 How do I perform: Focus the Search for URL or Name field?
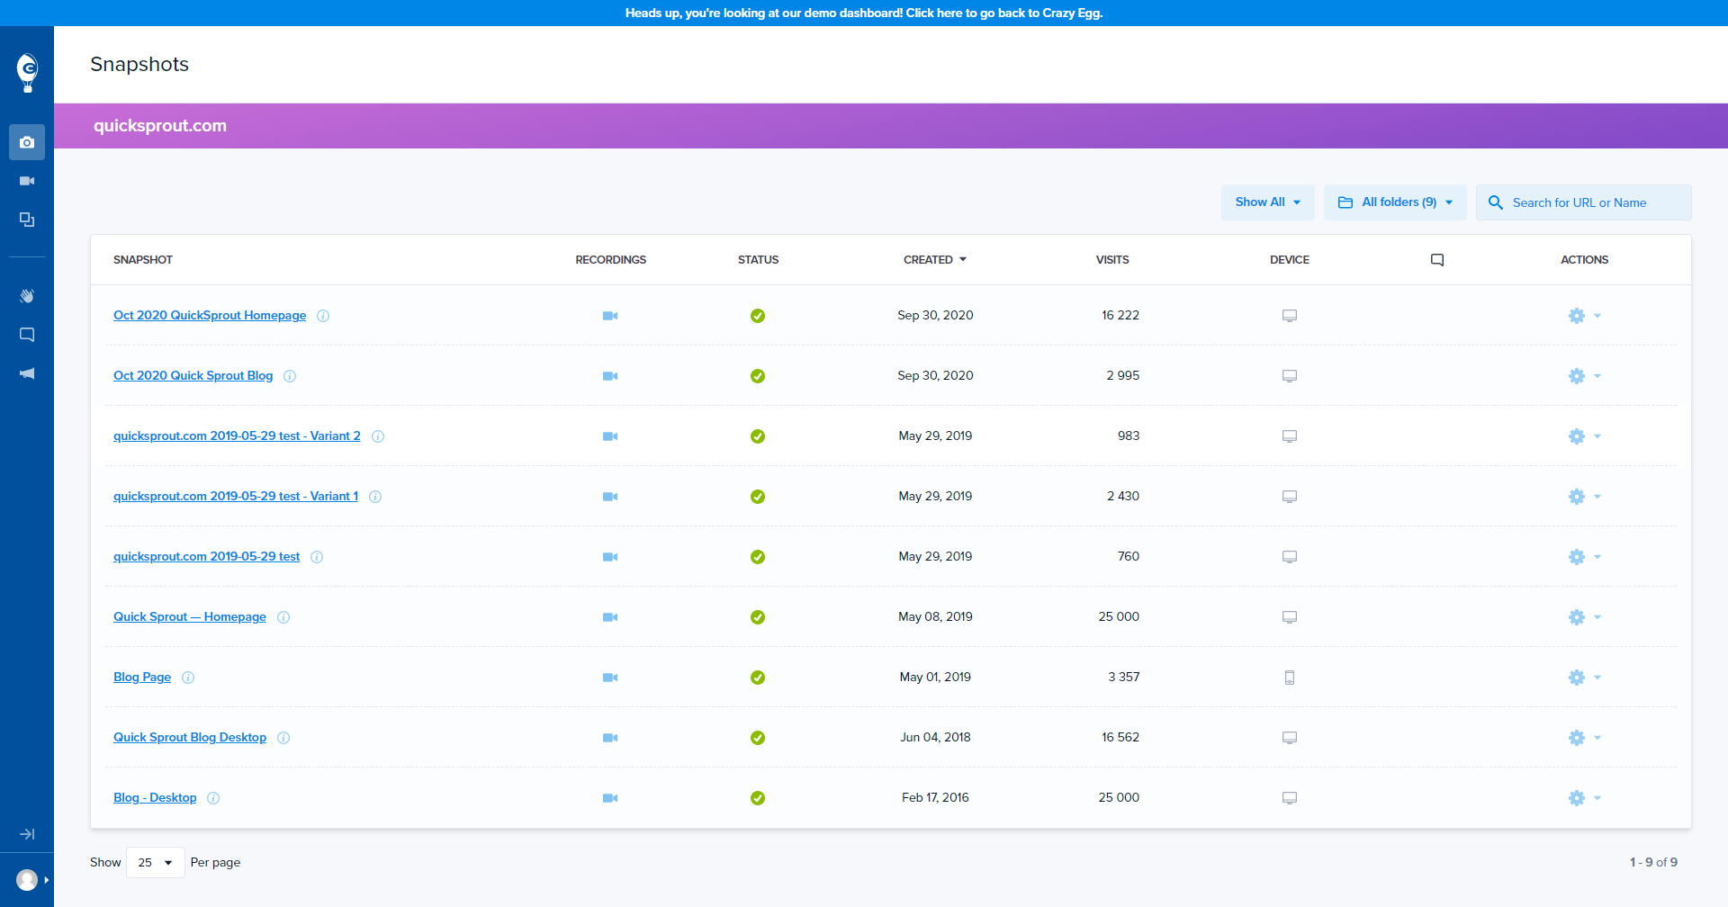(1583, 202)
